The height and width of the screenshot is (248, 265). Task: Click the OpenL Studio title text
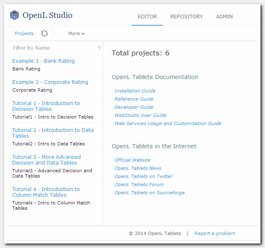click(x=47, y=15)
